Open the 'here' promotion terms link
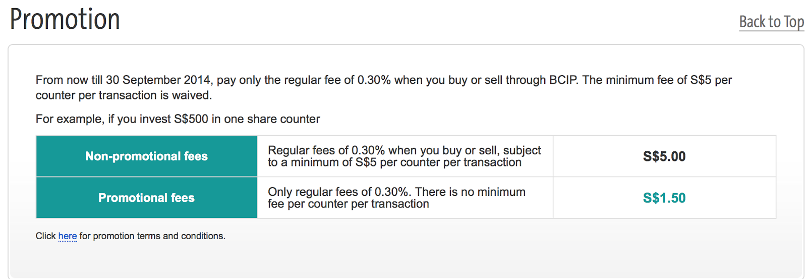This screenshot has width=807, height=279. pyautogui.click(x=68, y=236)
